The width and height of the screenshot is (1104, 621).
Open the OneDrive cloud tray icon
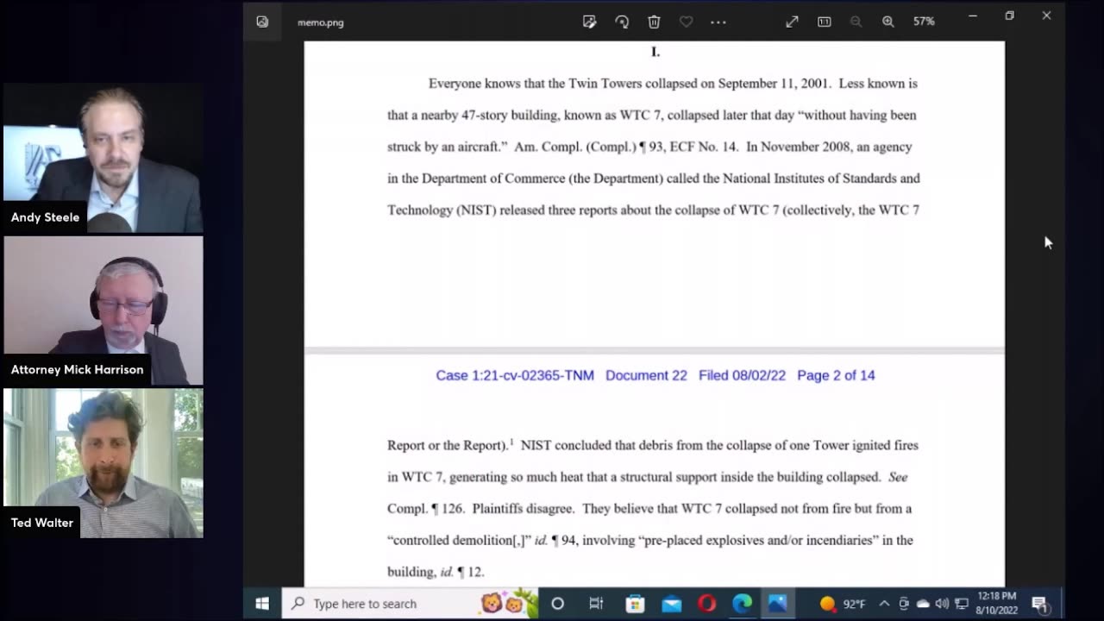pyautogui.click(x=923, y=604)
